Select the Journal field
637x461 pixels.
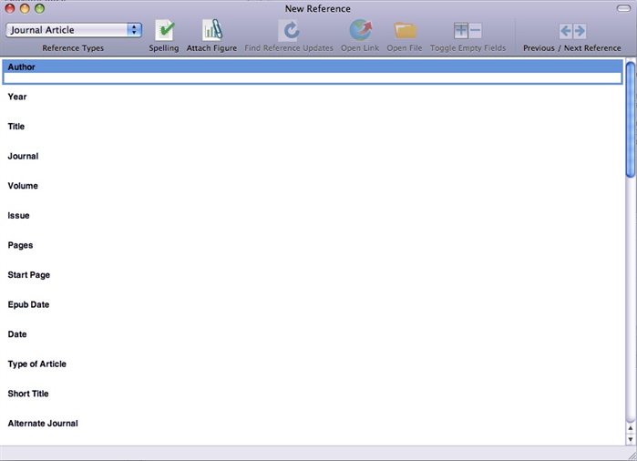[x=23, y=157]
